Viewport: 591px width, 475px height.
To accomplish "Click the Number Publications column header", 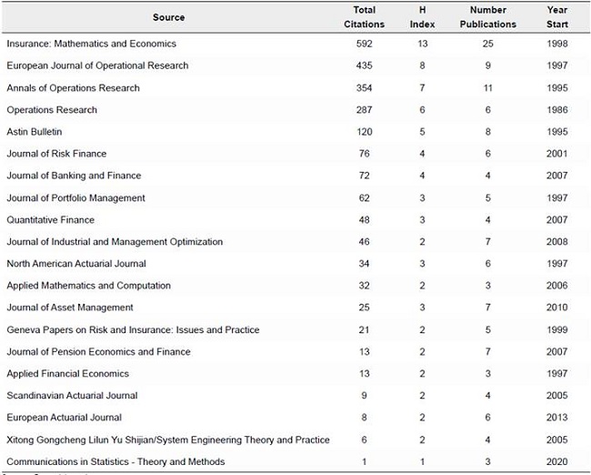I will click(x=487, y=17).
